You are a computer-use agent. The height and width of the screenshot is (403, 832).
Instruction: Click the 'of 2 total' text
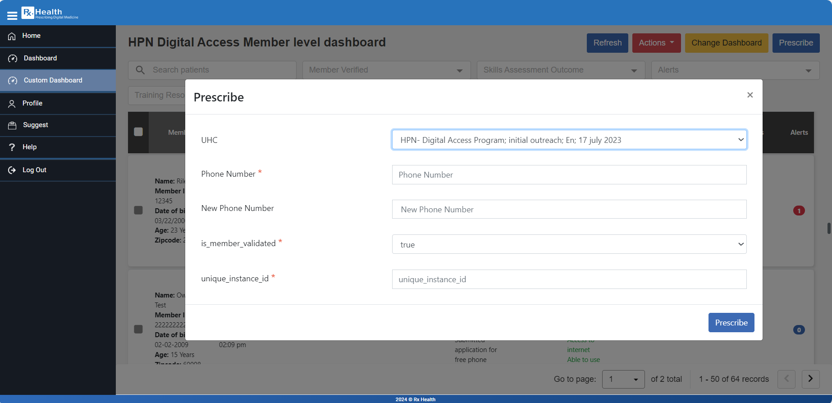pyautogui.click(x=666, y=379)
